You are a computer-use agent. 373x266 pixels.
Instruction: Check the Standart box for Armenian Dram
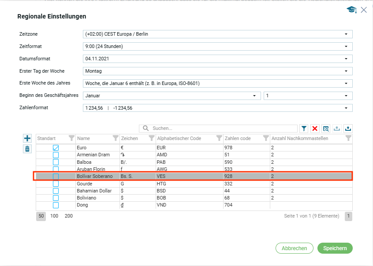pos(56,155)
